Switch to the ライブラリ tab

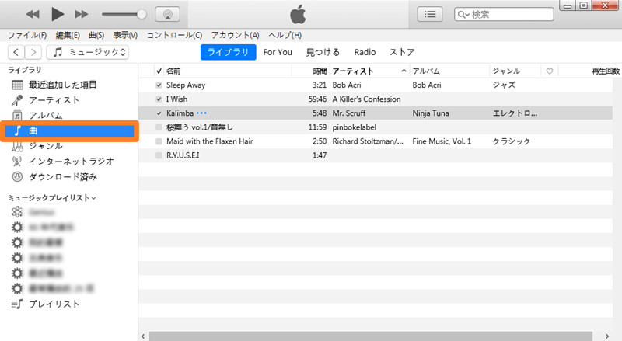pos(228,52)
